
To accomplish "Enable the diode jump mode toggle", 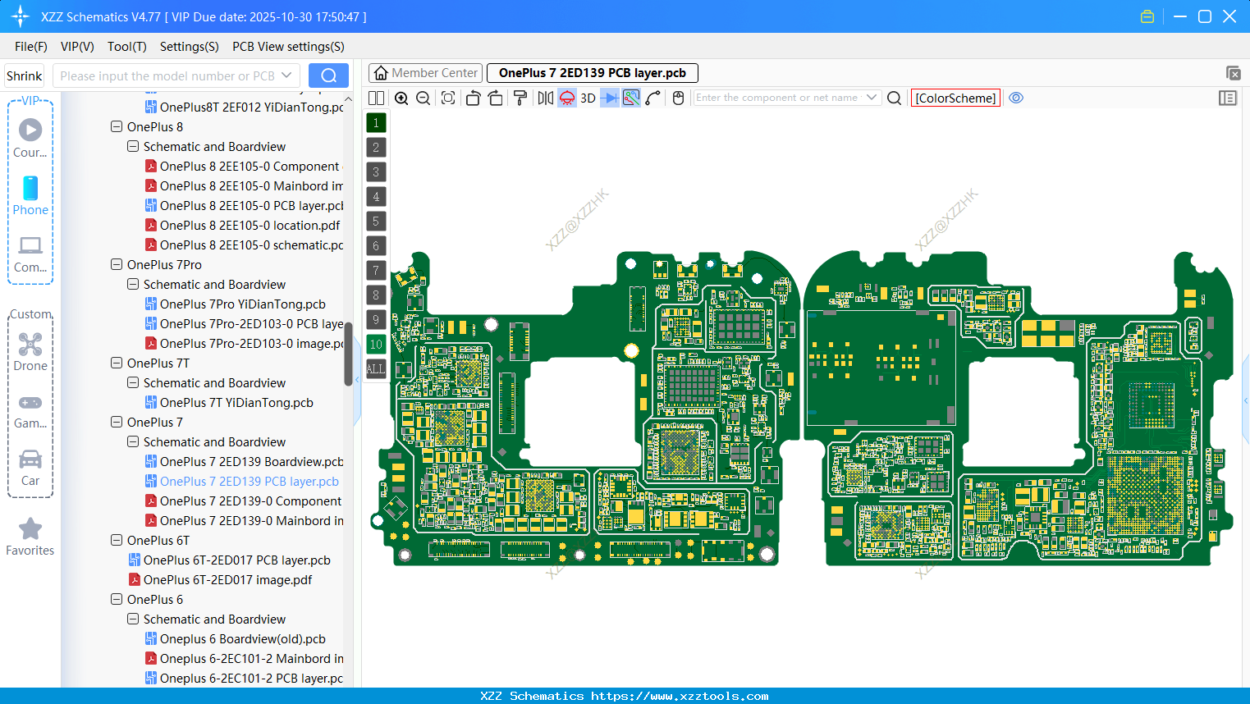I will 610,97.
